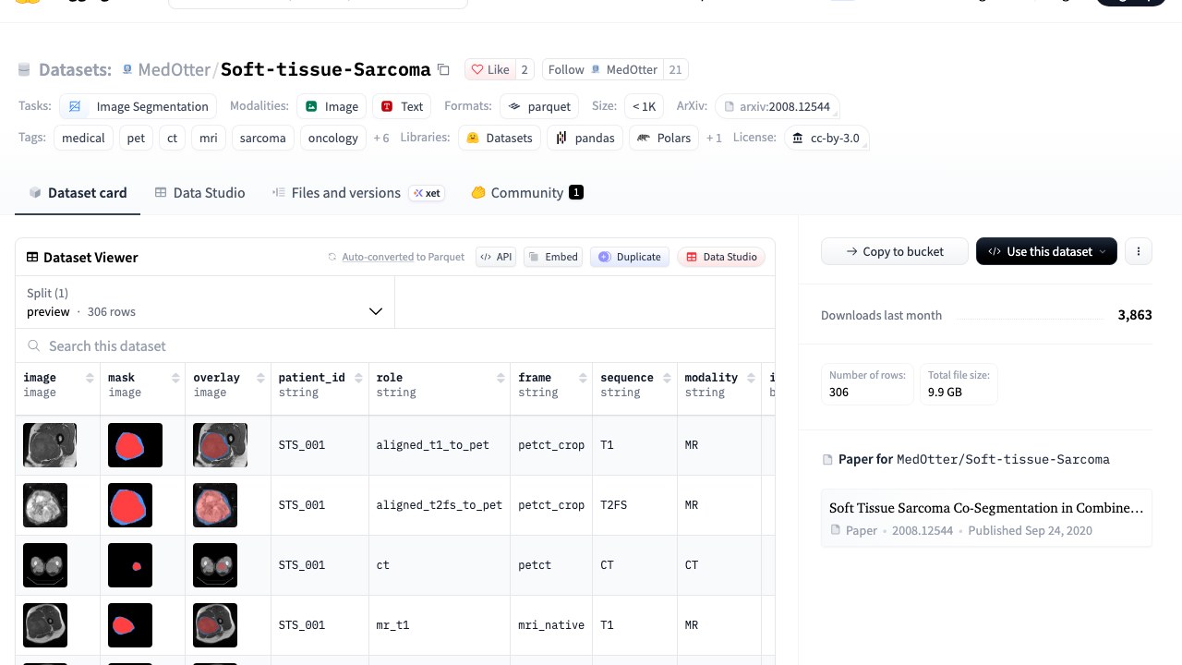
Task: Sort by the patient_id column arrows
Action: point(357,378)
